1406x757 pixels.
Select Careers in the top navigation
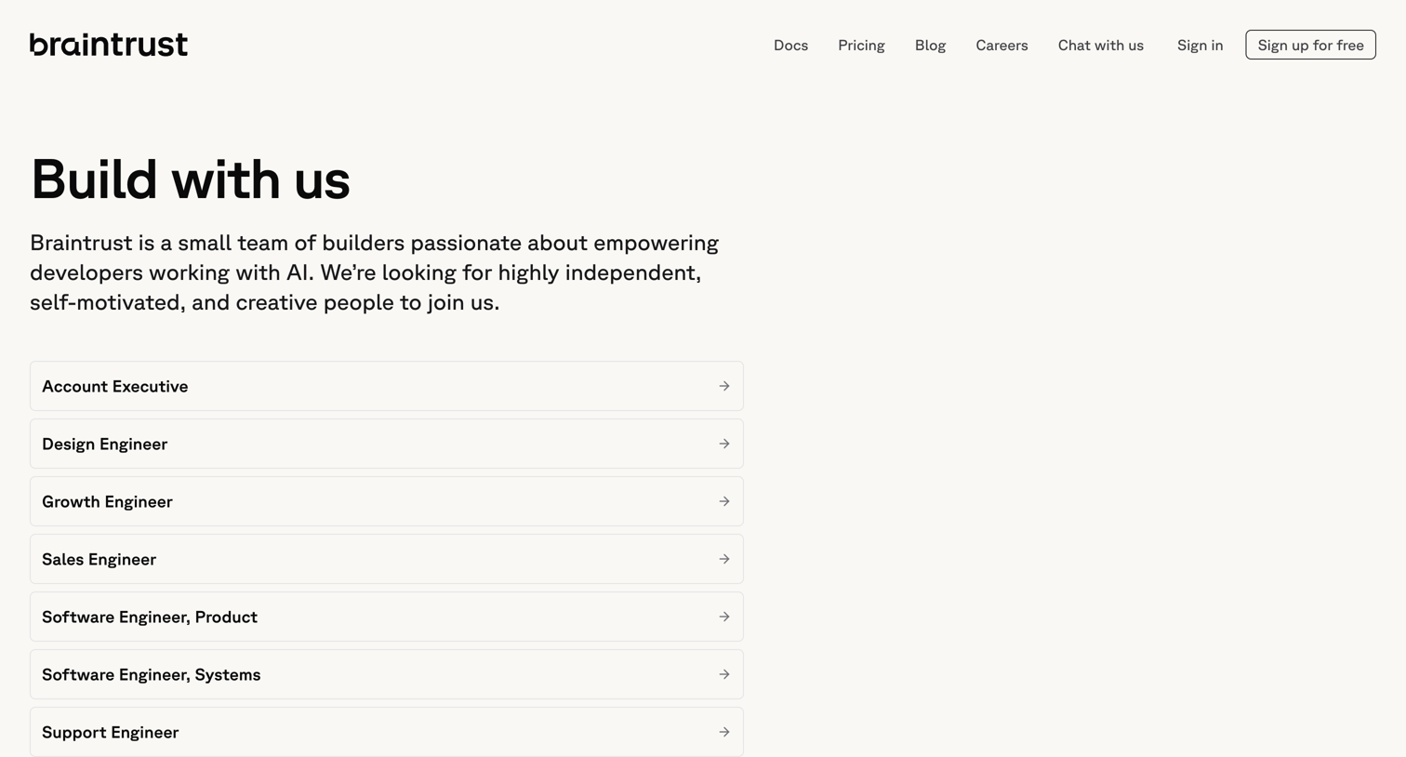1001,45
